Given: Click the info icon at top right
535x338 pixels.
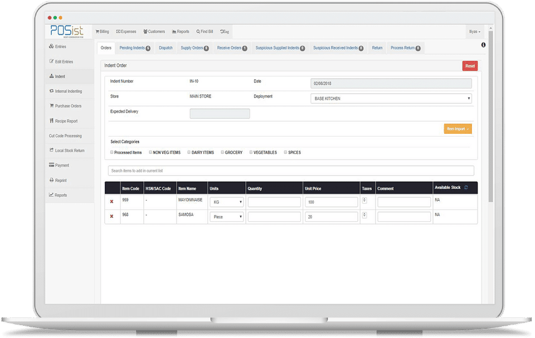Looking at the screenshot, I should pos(484,45).
